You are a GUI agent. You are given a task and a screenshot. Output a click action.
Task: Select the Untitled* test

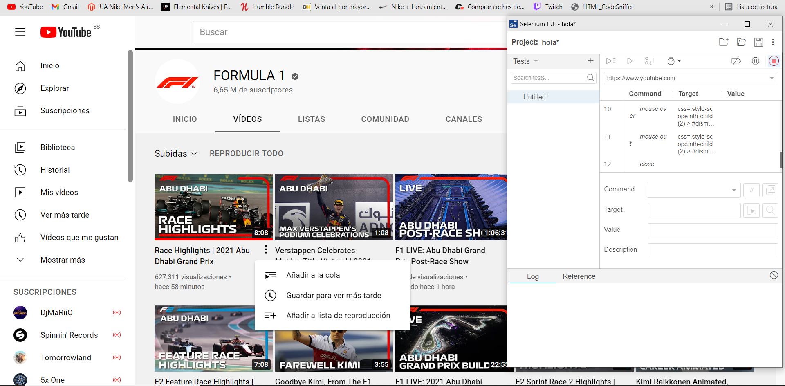point(553,97)
